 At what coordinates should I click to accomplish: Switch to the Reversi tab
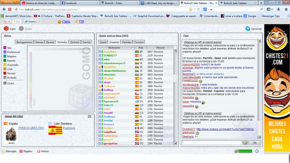[50, 42]
